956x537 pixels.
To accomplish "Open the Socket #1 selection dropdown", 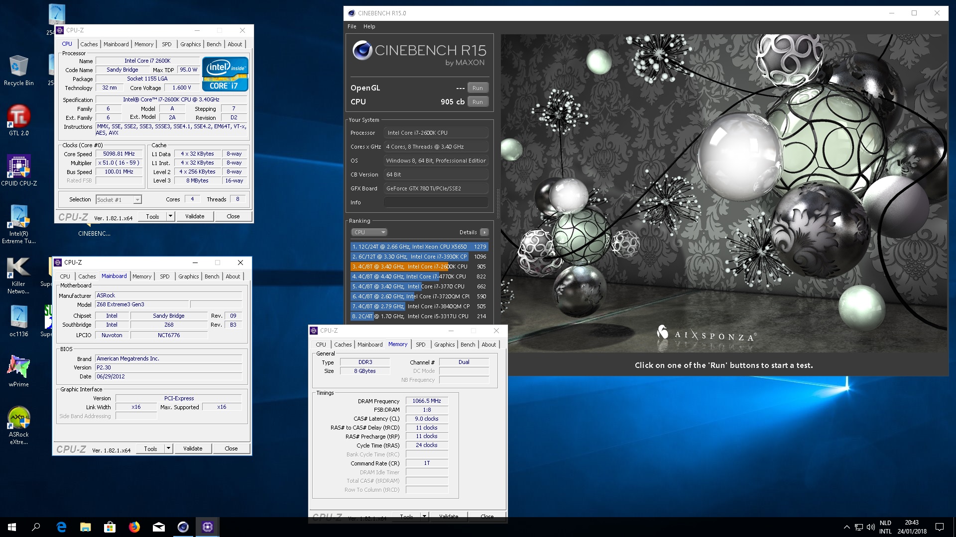I will coord(119,199).
